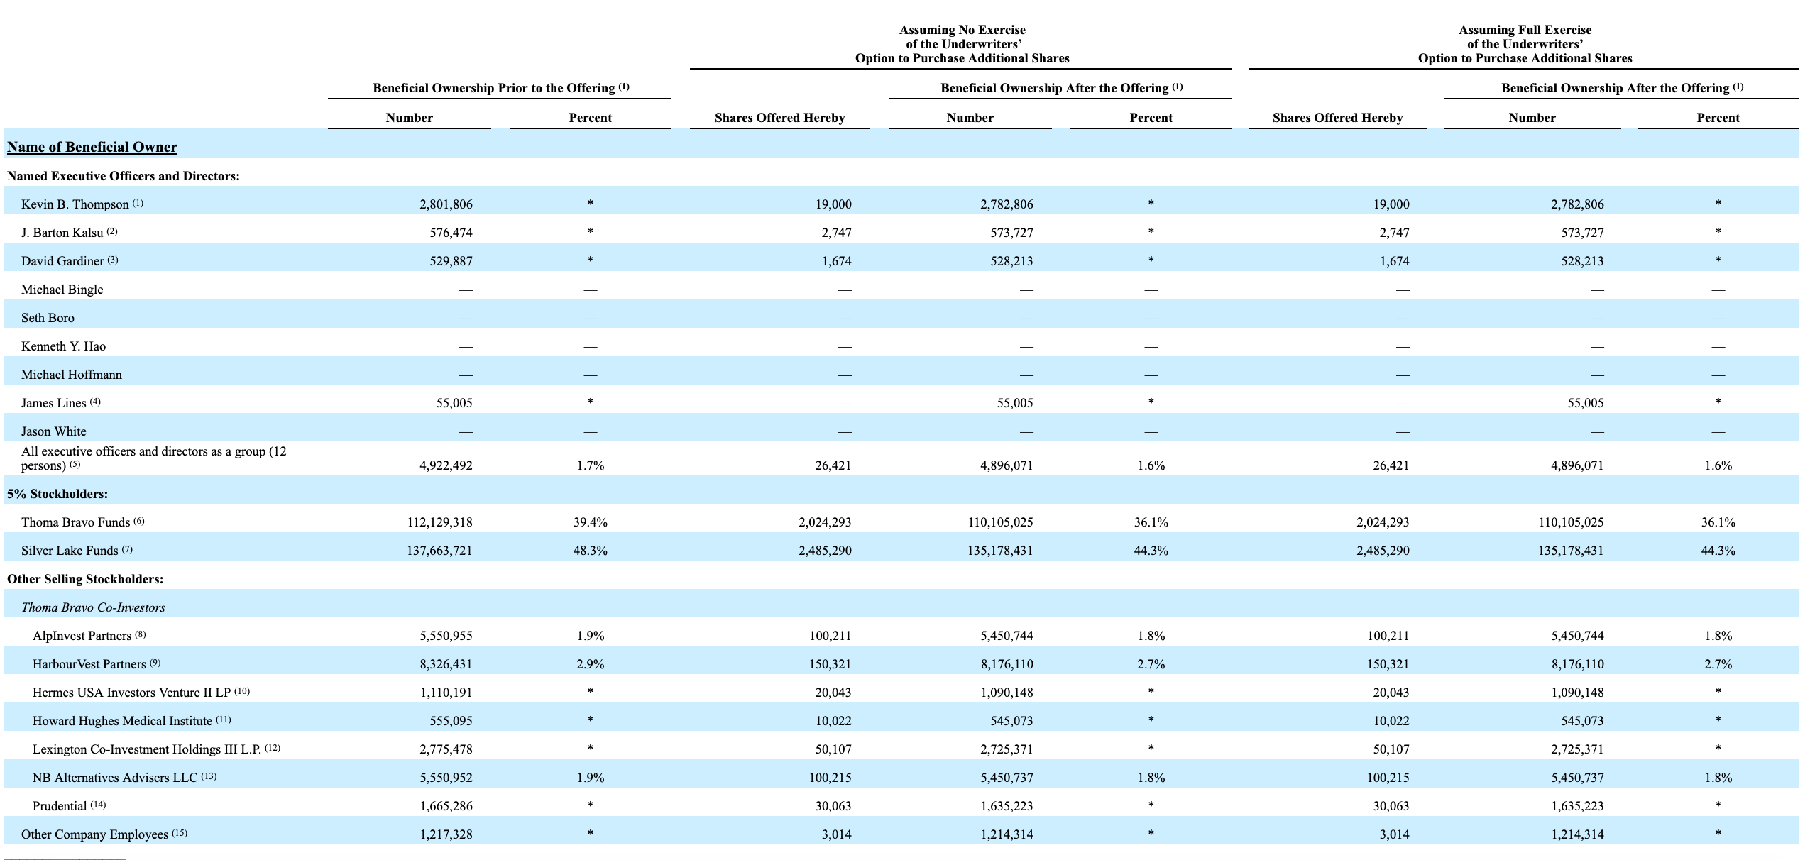Select the 'Assuming Full Exercise' column group header
This screenshot has height=860, width=1810.
coord(1525,44)
